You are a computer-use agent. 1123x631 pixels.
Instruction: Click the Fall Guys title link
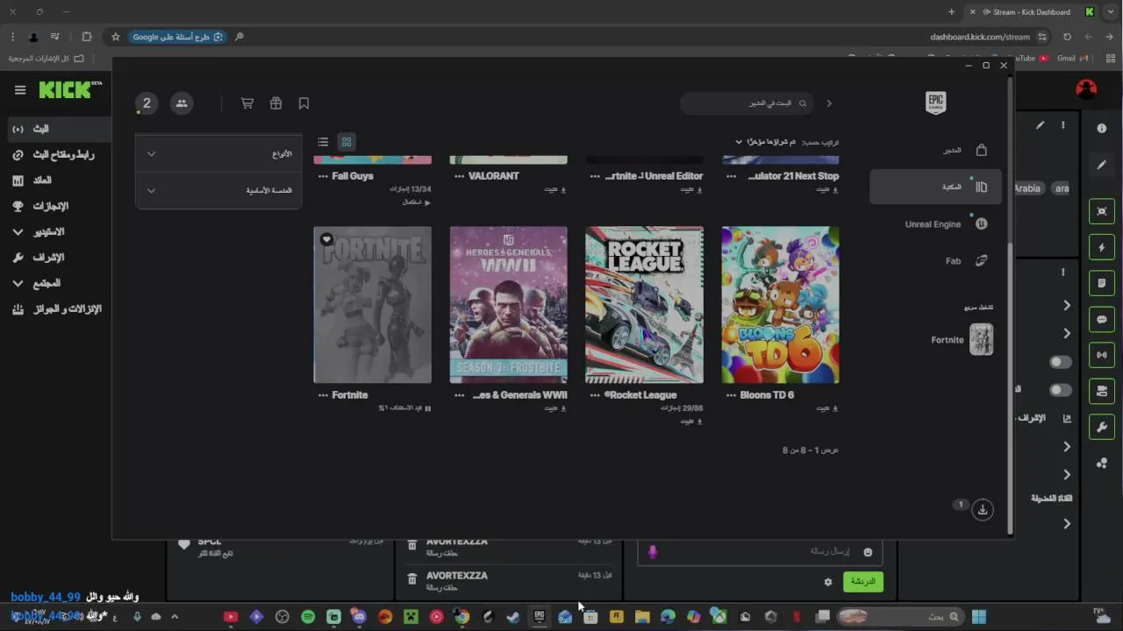click(353, 176)
